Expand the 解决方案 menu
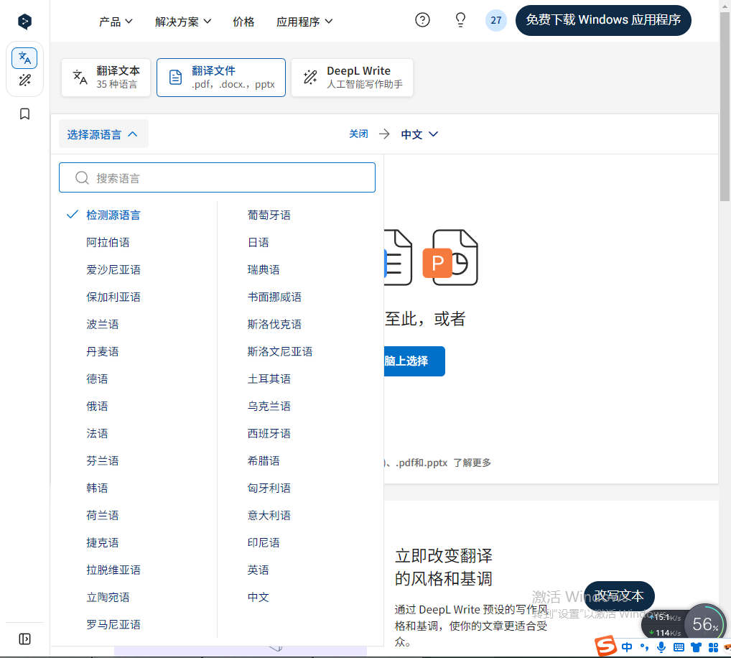Viewport: 731px width, 658px height. [x=183, y=22]
